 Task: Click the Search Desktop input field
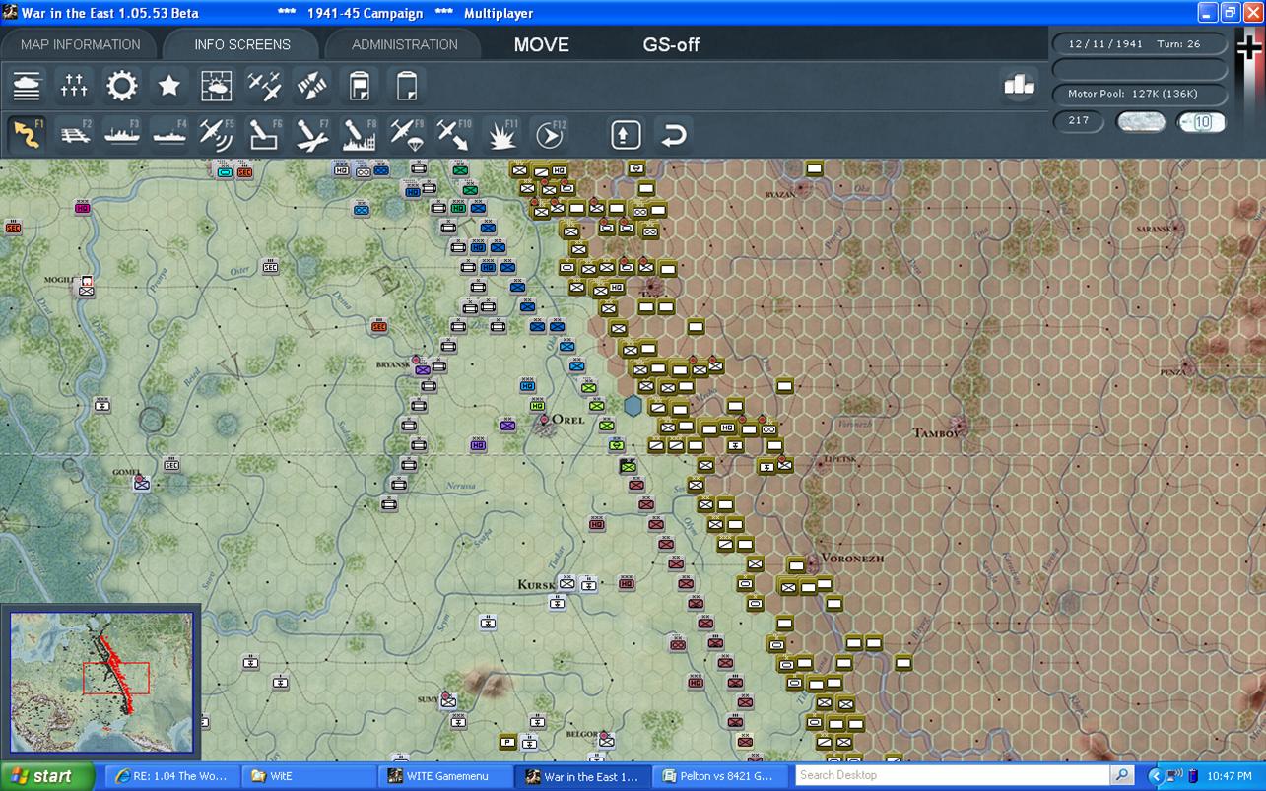pyautogui.click(x=953, y=775)
